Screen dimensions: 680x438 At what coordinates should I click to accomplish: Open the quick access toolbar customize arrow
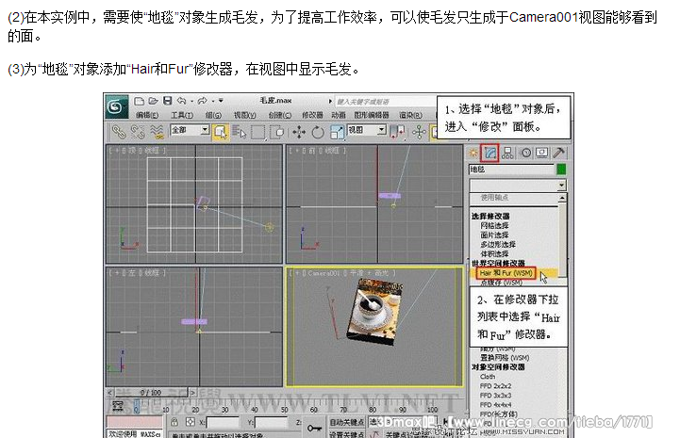point(221,101)
